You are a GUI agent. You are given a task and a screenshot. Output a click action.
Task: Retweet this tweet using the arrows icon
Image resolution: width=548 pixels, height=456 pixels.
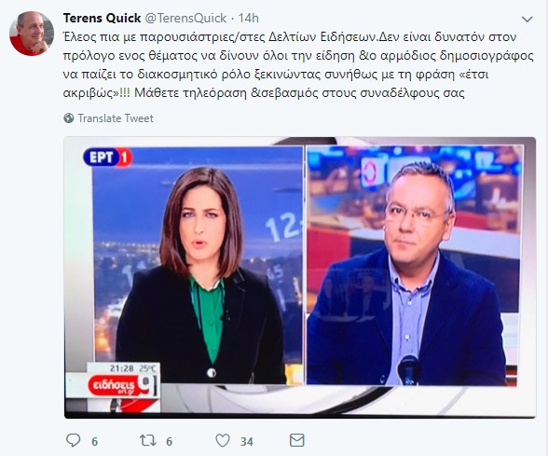pyautogui.click(x=148, y=440)
